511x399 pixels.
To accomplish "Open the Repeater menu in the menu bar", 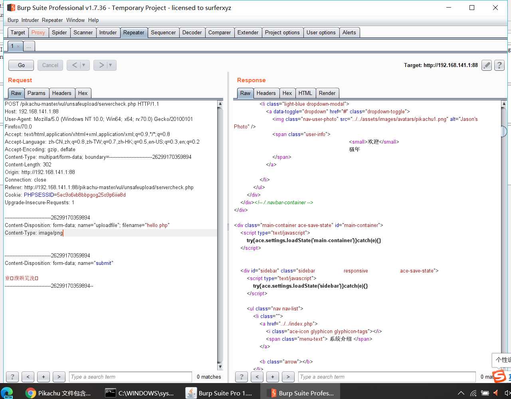I will [52, 20].
